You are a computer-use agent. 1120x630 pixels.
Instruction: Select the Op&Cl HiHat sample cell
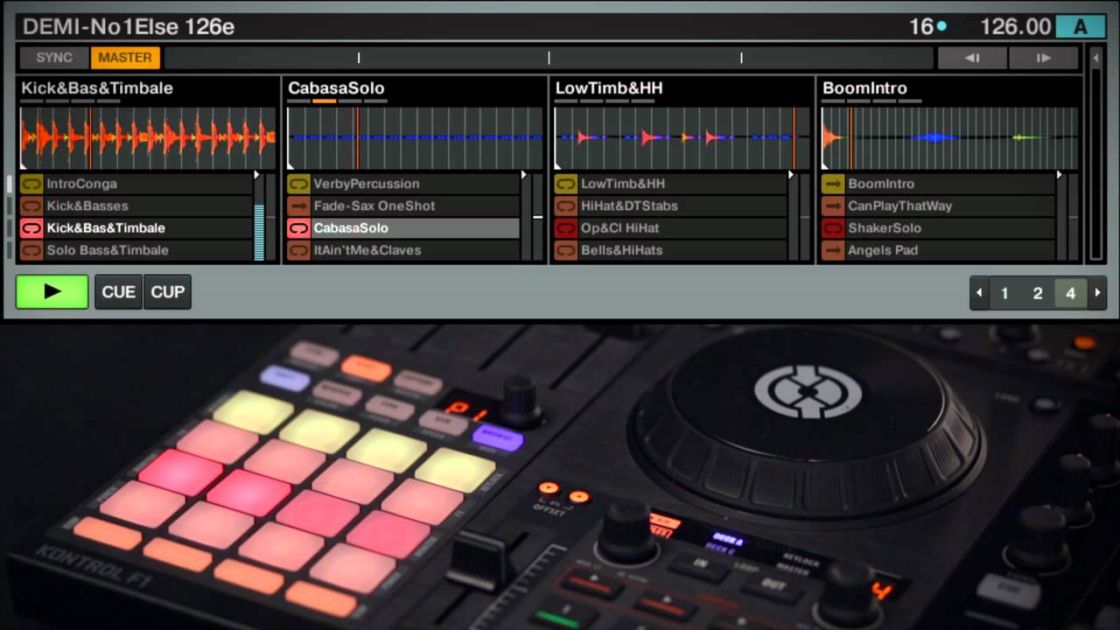tap(671, 227)
